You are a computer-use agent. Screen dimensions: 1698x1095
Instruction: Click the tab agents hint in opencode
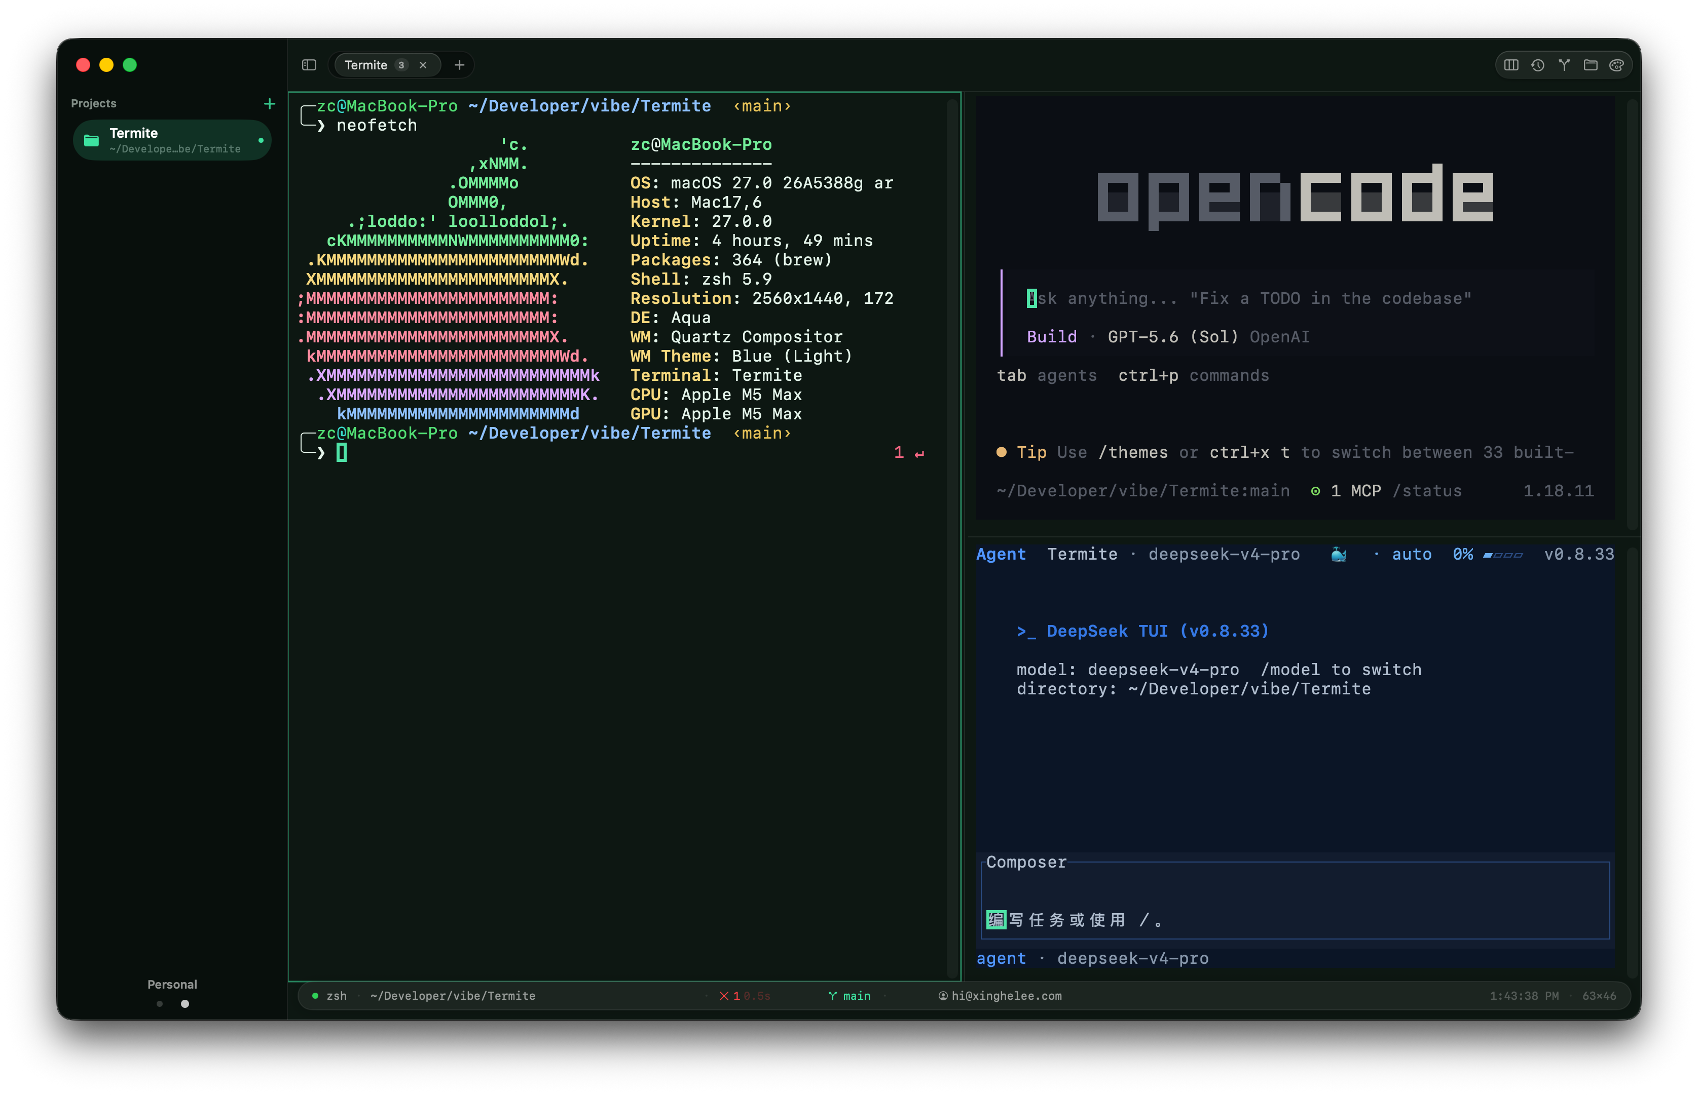click(x=1046, y=375)
